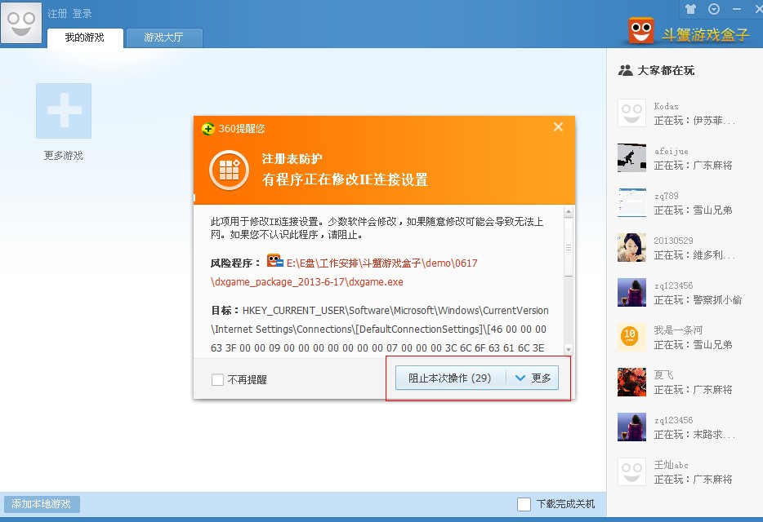Click the dialog scrollbar down arrow

pyautogui.click(x=569, y=349)
